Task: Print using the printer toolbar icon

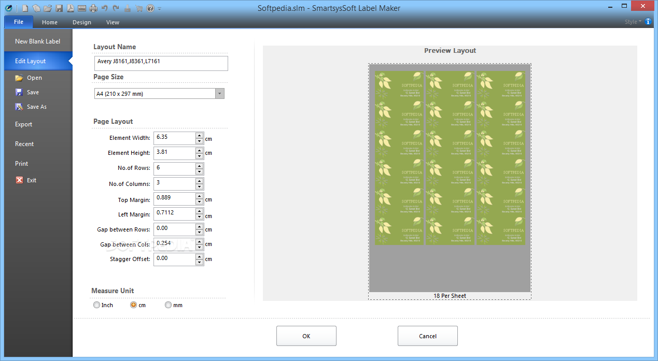Action: click(x=93, y=8)
